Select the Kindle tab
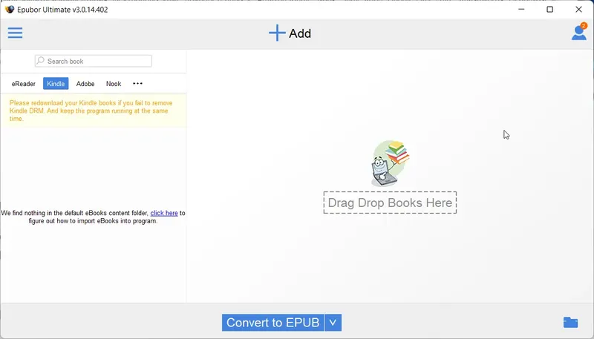 coord(56,84)
